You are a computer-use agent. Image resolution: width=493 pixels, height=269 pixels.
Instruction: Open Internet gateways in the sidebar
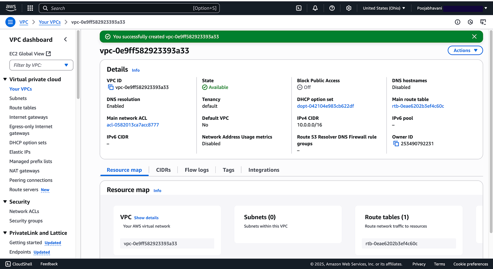[x=29, y=117]
